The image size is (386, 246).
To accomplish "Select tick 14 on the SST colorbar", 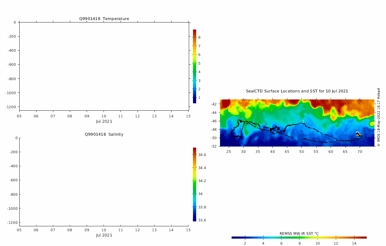I will click(x=354, y=243).
